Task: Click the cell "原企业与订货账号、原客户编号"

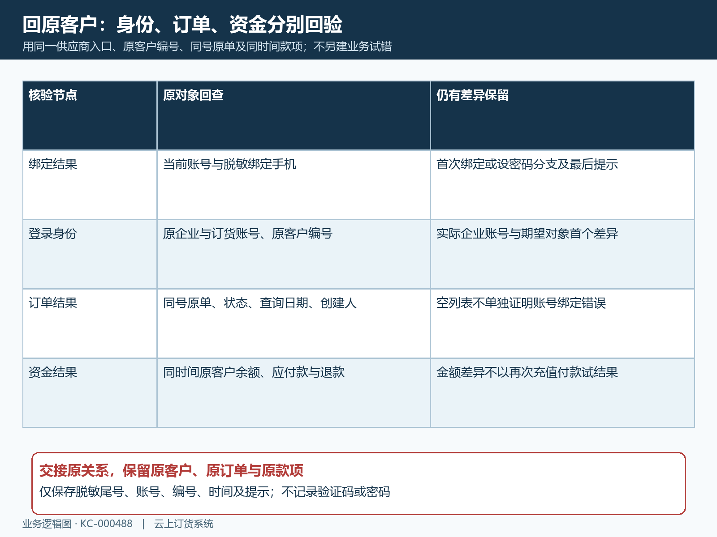Action: [294, 254]
